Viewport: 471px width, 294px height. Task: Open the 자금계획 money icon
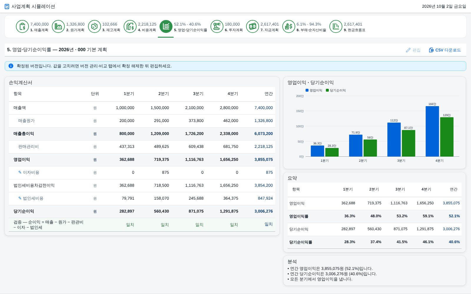click(253, 26)
